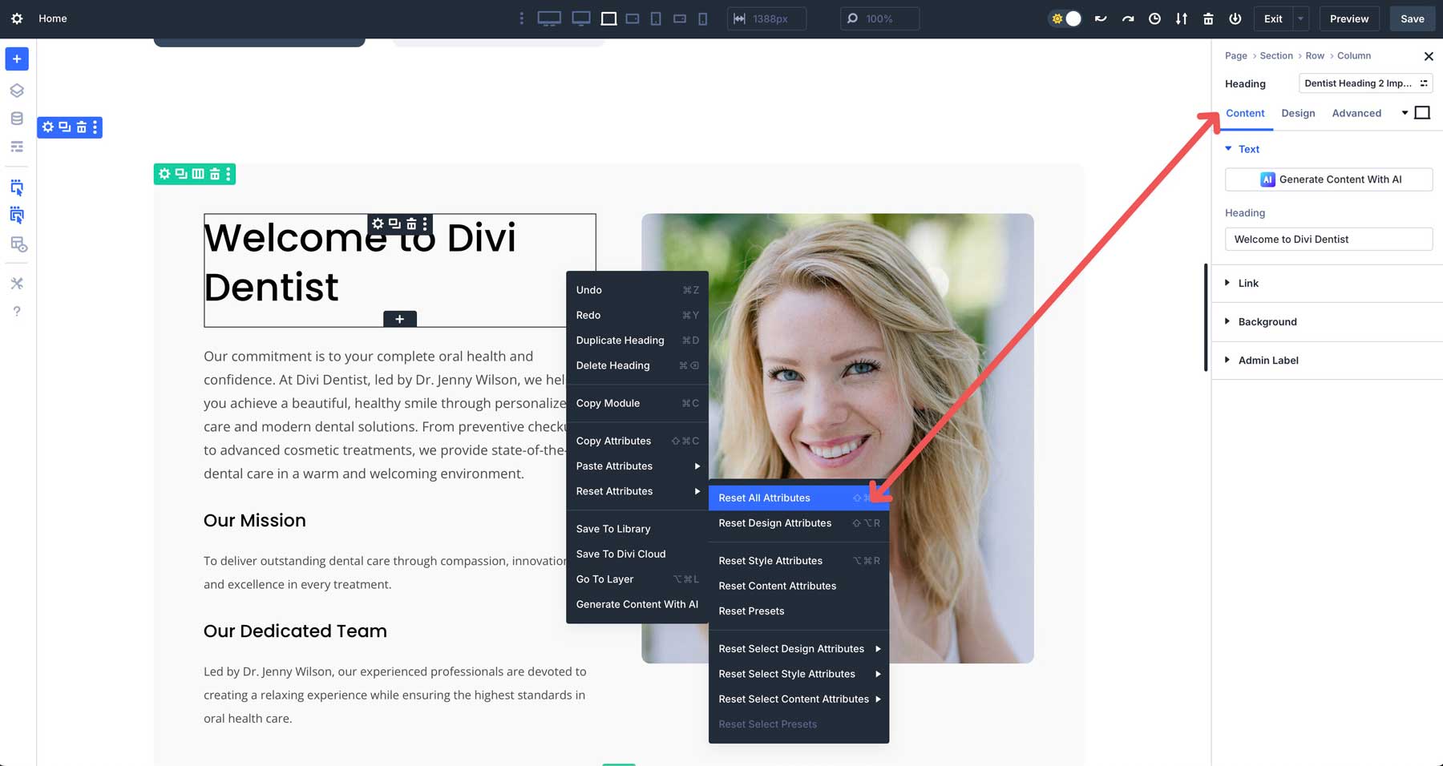Screen dimensions: 1443x766
Task: Open the Help question mark icon
Action: pos(16,311)
